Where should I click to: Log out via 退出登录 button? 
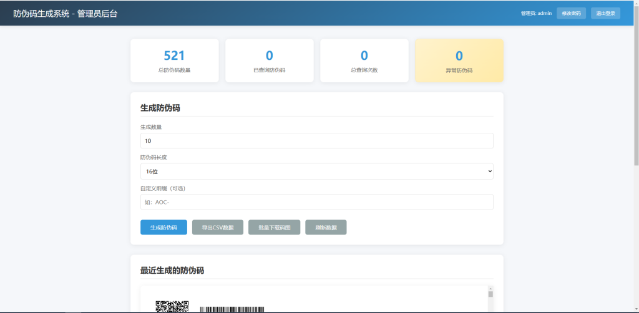tap(605, 13)
